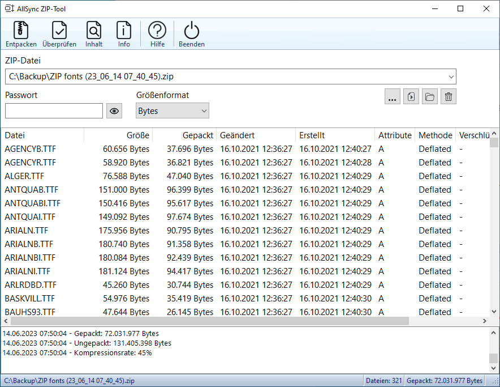Viewport: 500px width, 387px height.
Task: Click the Entpacken (extract) toolbar icon
Action: [x=21, y=31]
